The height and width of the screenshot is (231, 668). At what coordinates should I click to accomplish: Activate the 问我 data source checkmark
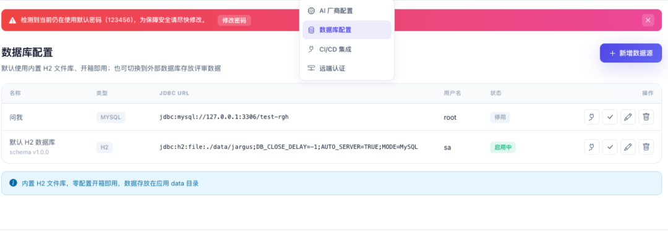(610, 117)
